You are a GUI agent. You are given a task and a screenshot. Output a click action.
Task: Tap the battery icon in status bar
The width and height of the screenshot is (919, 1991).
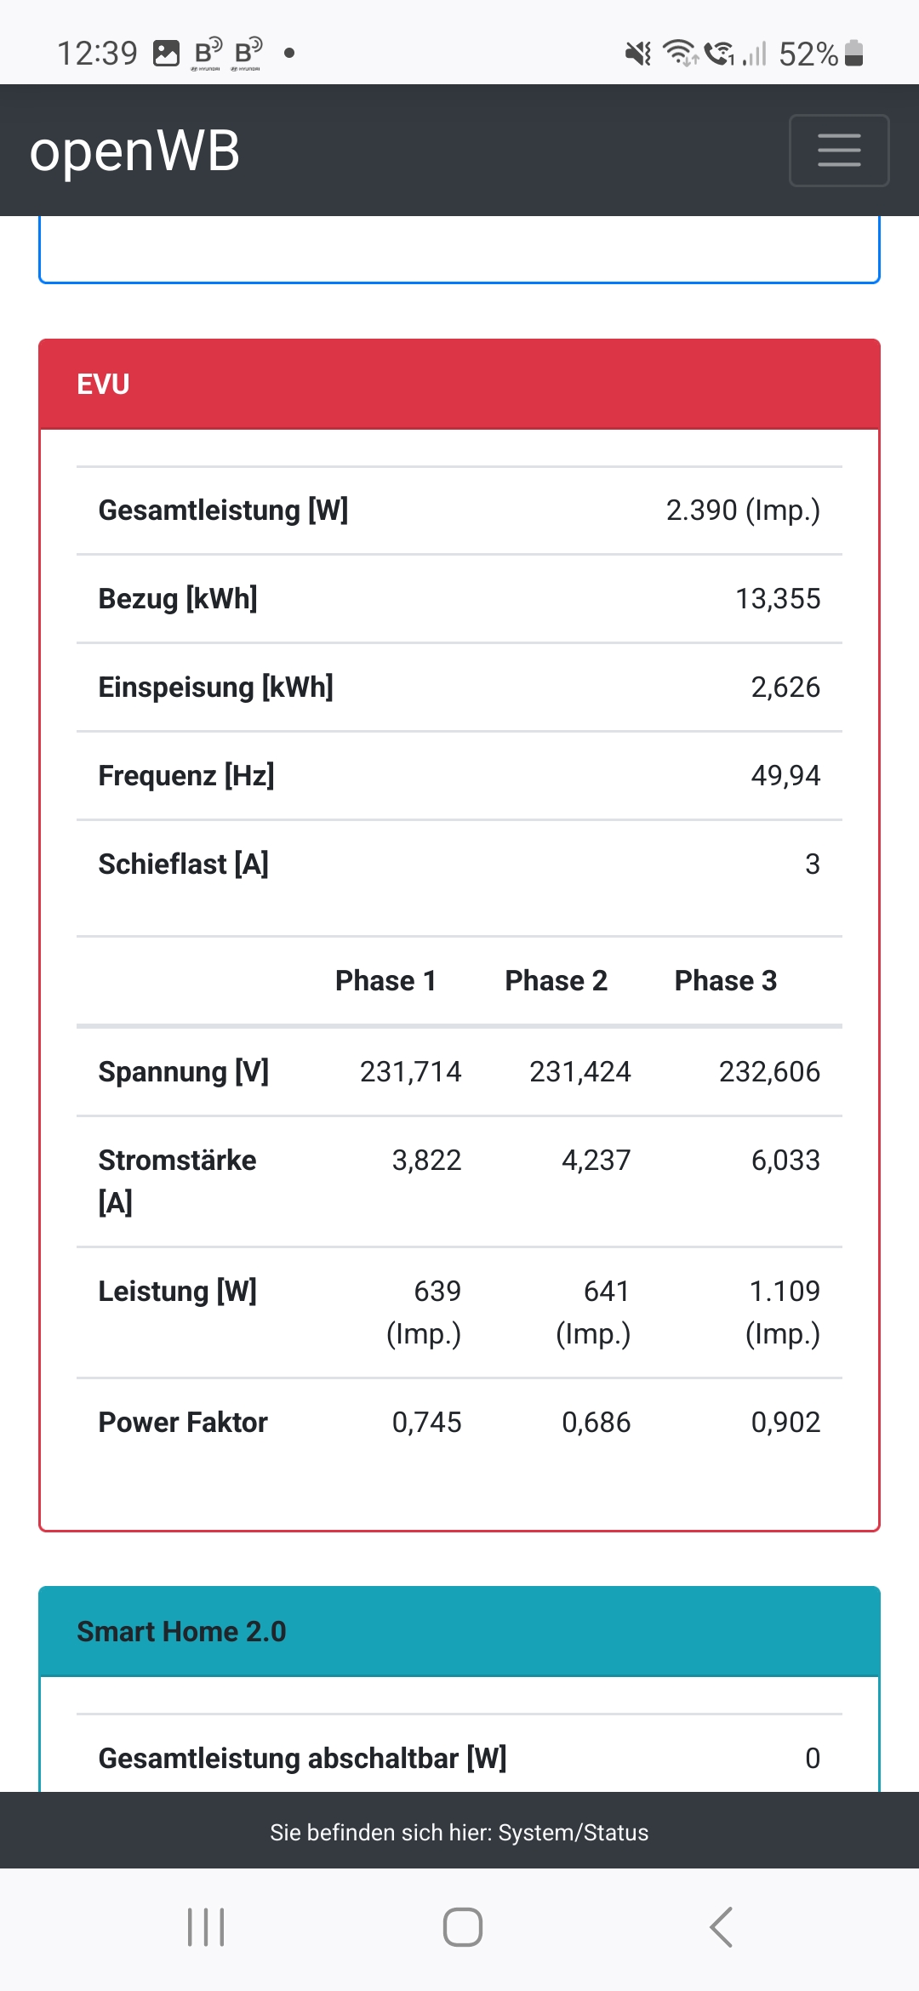[x=854, y=54]
